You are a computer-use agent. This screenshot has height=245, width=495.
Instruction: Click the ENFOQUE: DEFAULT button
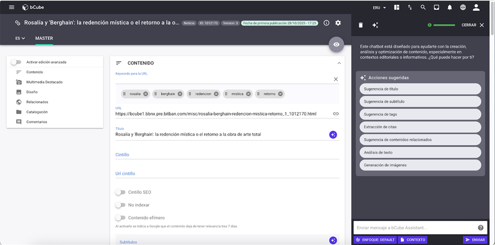click(x=375, y=240)
